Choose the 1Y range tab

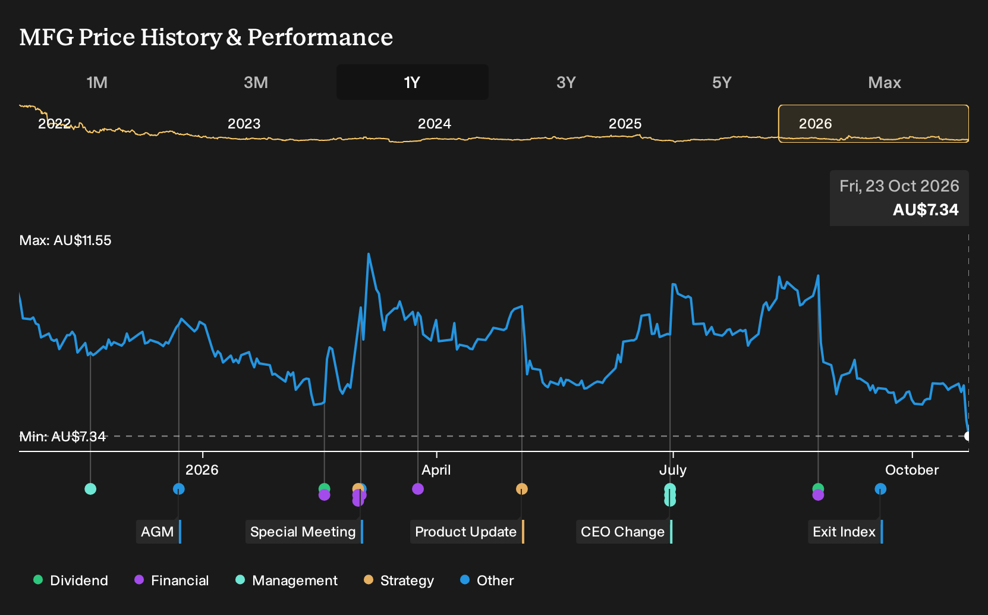tap(413, 82)
